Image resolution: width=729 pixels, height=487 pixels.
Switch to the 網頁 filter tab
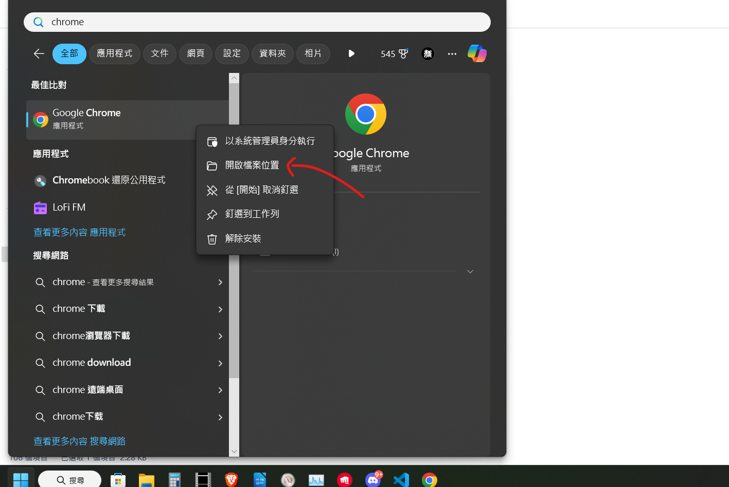195,53
